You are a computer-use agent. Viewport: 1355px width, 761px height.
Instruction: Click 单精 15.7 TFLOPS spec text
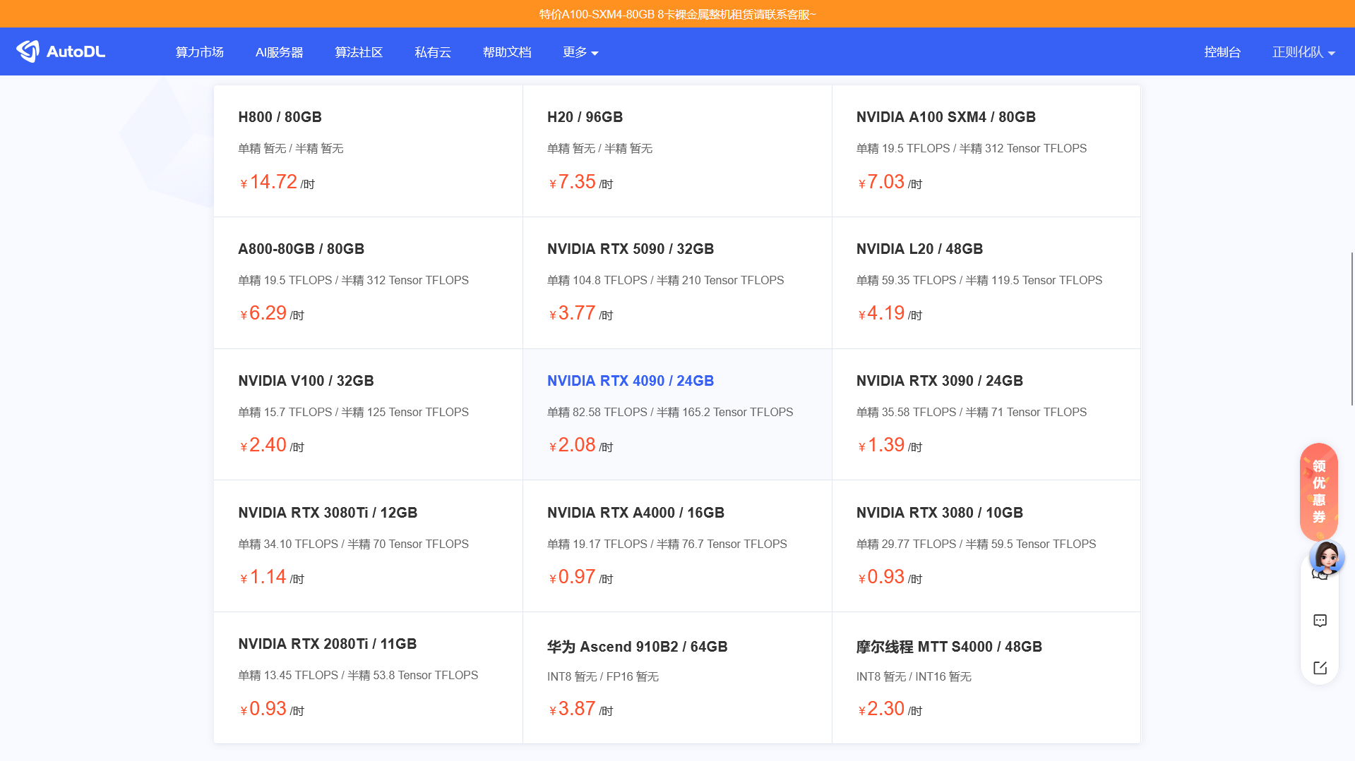point(285,413)
